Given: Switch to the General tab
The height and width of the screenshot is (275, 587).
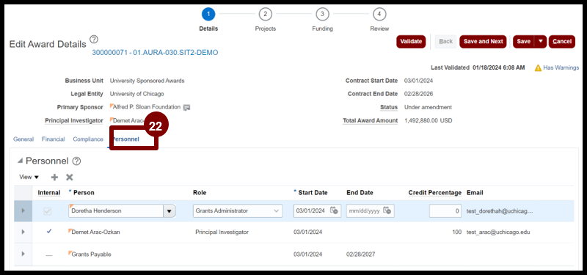Looking at the screenshot, I should [23, 139].
